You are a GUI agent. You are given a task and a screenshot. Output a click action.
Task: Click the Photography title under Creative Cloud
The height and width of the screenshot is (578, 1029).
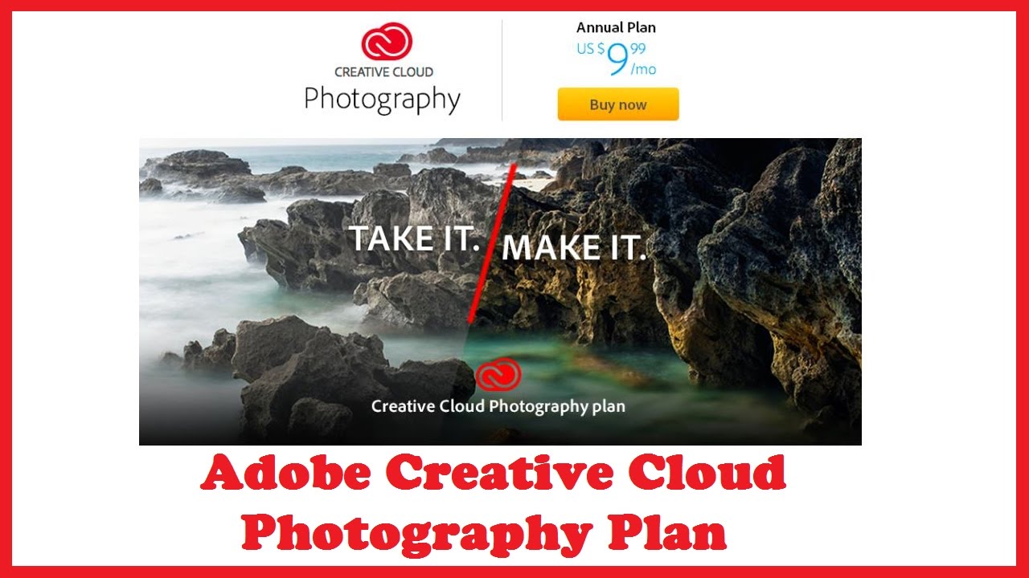click(x=383, y=100)
